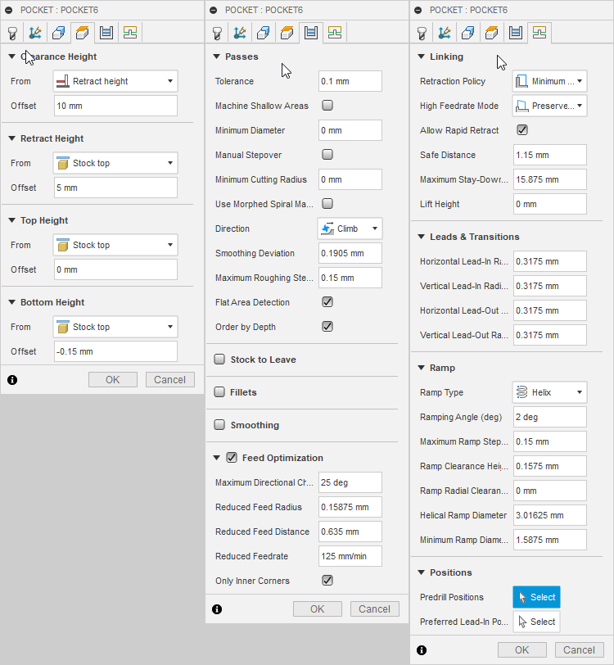Click Cancel in right Linking panel
614x665 pixels.
tap(580, 649)
